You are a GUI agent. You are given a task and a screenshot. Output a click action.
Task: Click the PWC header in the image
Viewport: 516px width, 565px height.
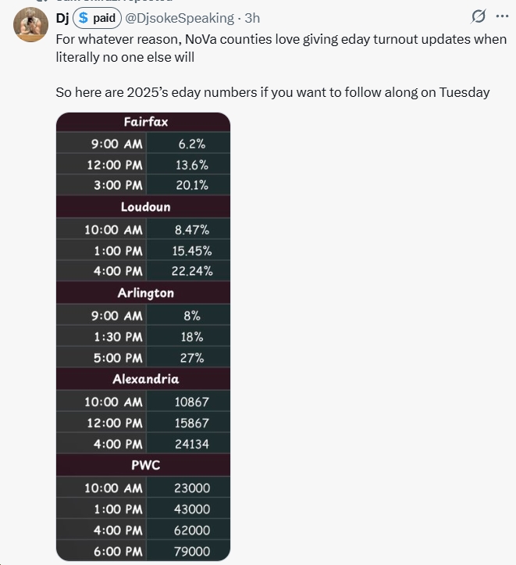tap(145, 465)
